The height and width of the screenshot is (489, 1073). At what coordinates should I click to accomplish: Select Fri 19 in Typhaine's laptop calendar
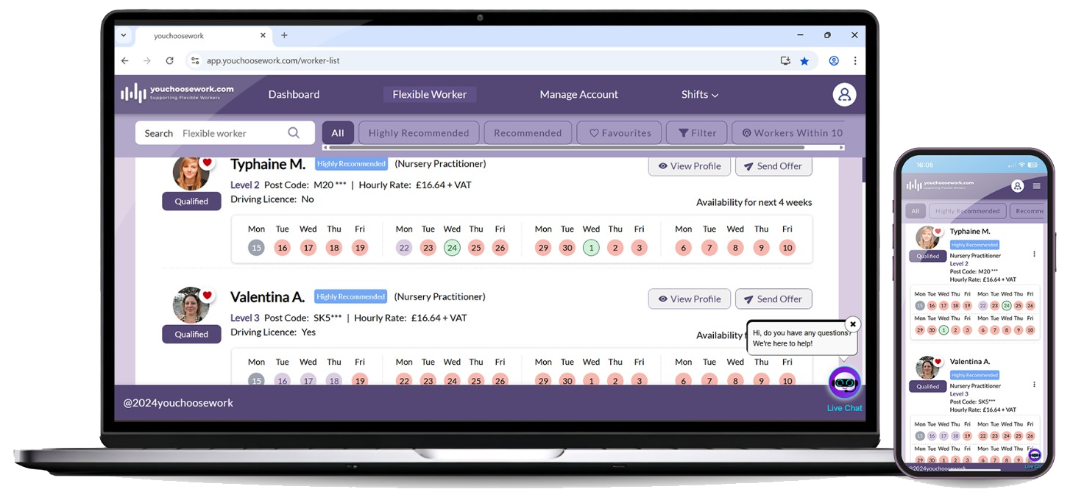click(x=360, y=248)
